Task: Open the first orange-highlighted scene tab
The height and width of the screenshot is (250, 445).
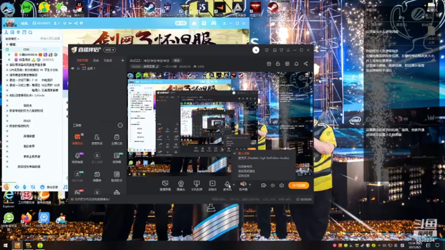Action: click(x=82, y=61)
